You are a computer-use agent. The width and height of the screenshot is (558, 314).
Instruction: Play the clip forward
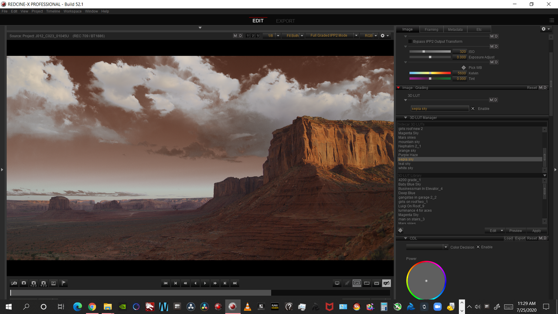tap(205, 283)
